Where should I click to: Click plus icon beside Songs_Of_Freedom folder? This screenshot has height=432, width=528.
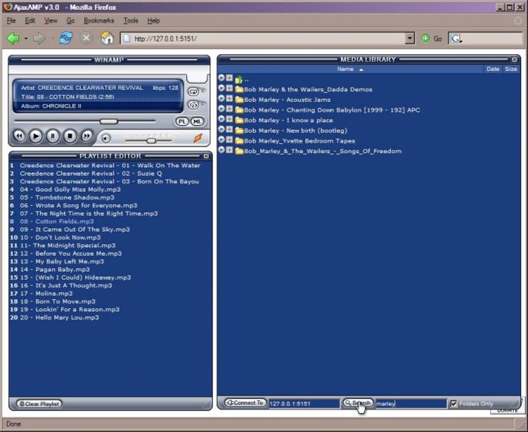click(x=229, y=150)
